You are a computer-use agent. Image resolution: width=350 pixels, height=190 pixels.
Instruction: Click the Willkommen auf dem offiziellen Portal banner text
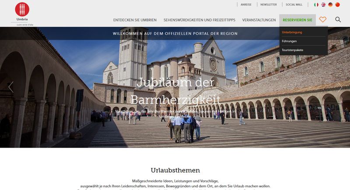click(175, 33)
